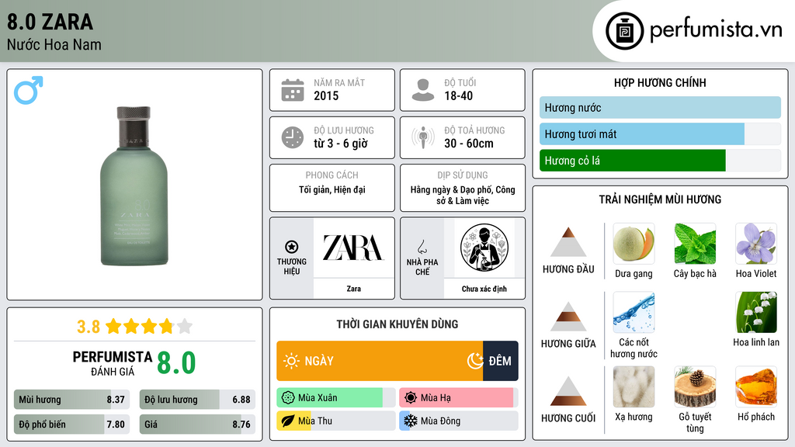795x447 pixels.
Task: Click the dark Đêm nighttime segment
Action: [501, 361]
